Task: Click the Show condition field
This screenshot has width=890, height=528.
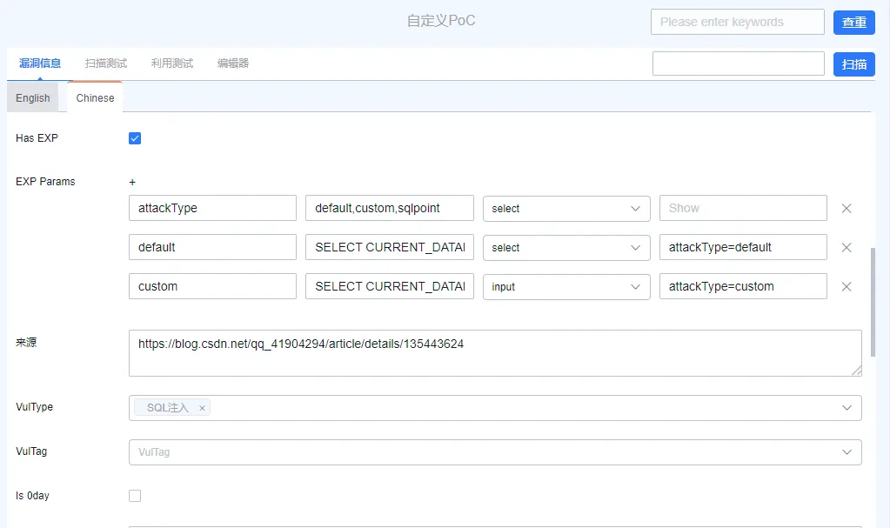Action: [743, 209]
